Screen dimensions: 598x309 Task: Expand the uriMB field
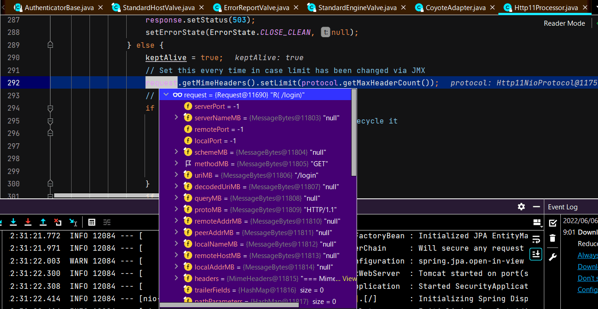(176, 175)
